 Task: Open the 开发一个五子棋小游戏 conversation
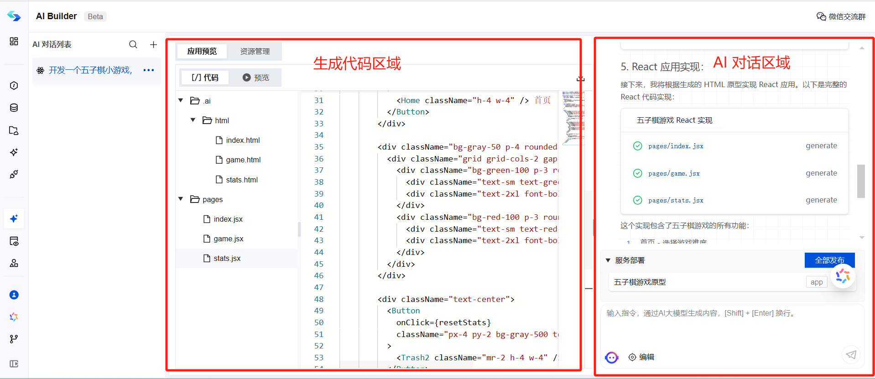pos(90,70)
